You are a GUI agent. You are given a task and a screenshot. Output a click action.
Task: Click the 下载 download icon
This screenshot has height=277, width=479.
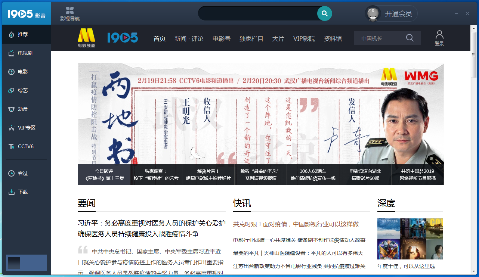[11, 192]
